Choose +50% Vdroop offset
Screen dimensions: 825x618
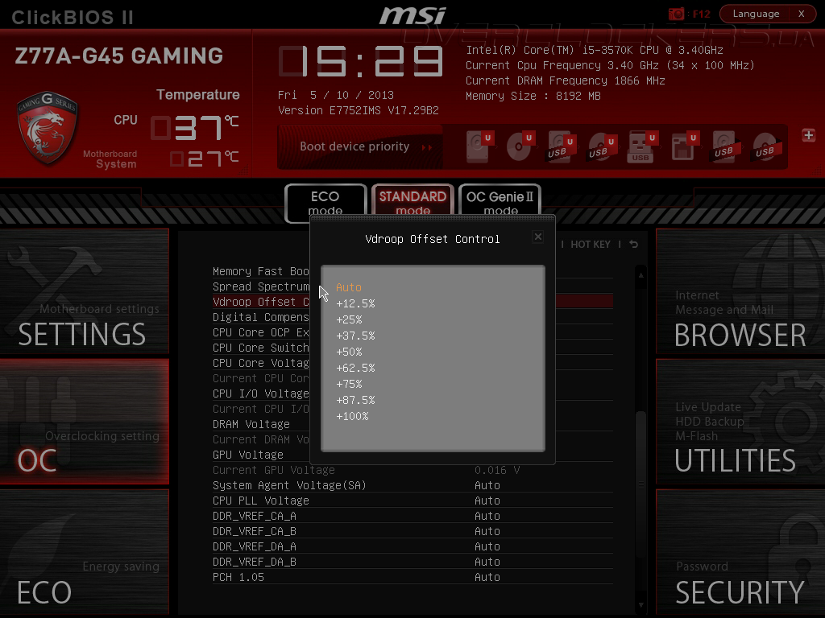point(349,352)
